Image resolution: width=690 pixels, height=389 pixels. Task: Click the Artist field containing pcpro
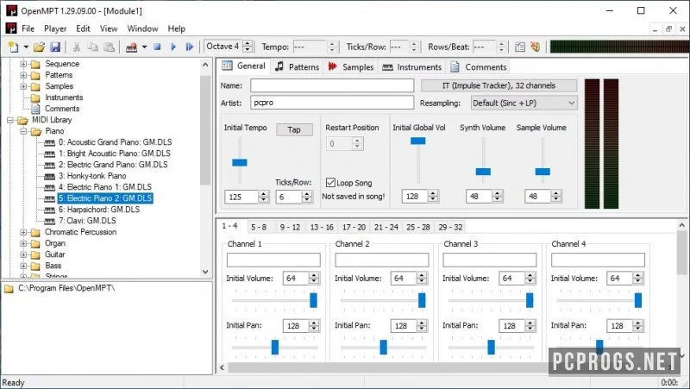[x=332, y=103]
